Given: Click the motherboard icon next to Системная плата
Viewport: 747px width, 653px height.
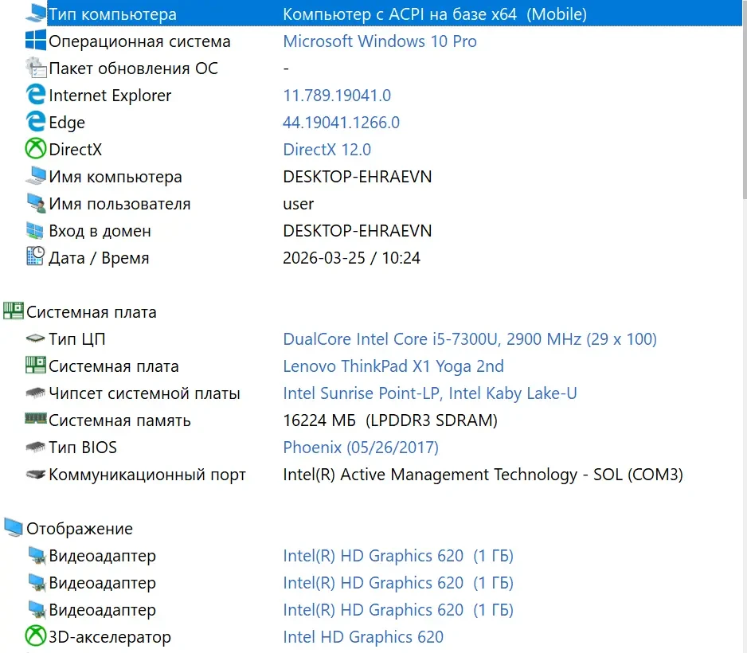Looking at the screenshot, I should click(35, 366).
